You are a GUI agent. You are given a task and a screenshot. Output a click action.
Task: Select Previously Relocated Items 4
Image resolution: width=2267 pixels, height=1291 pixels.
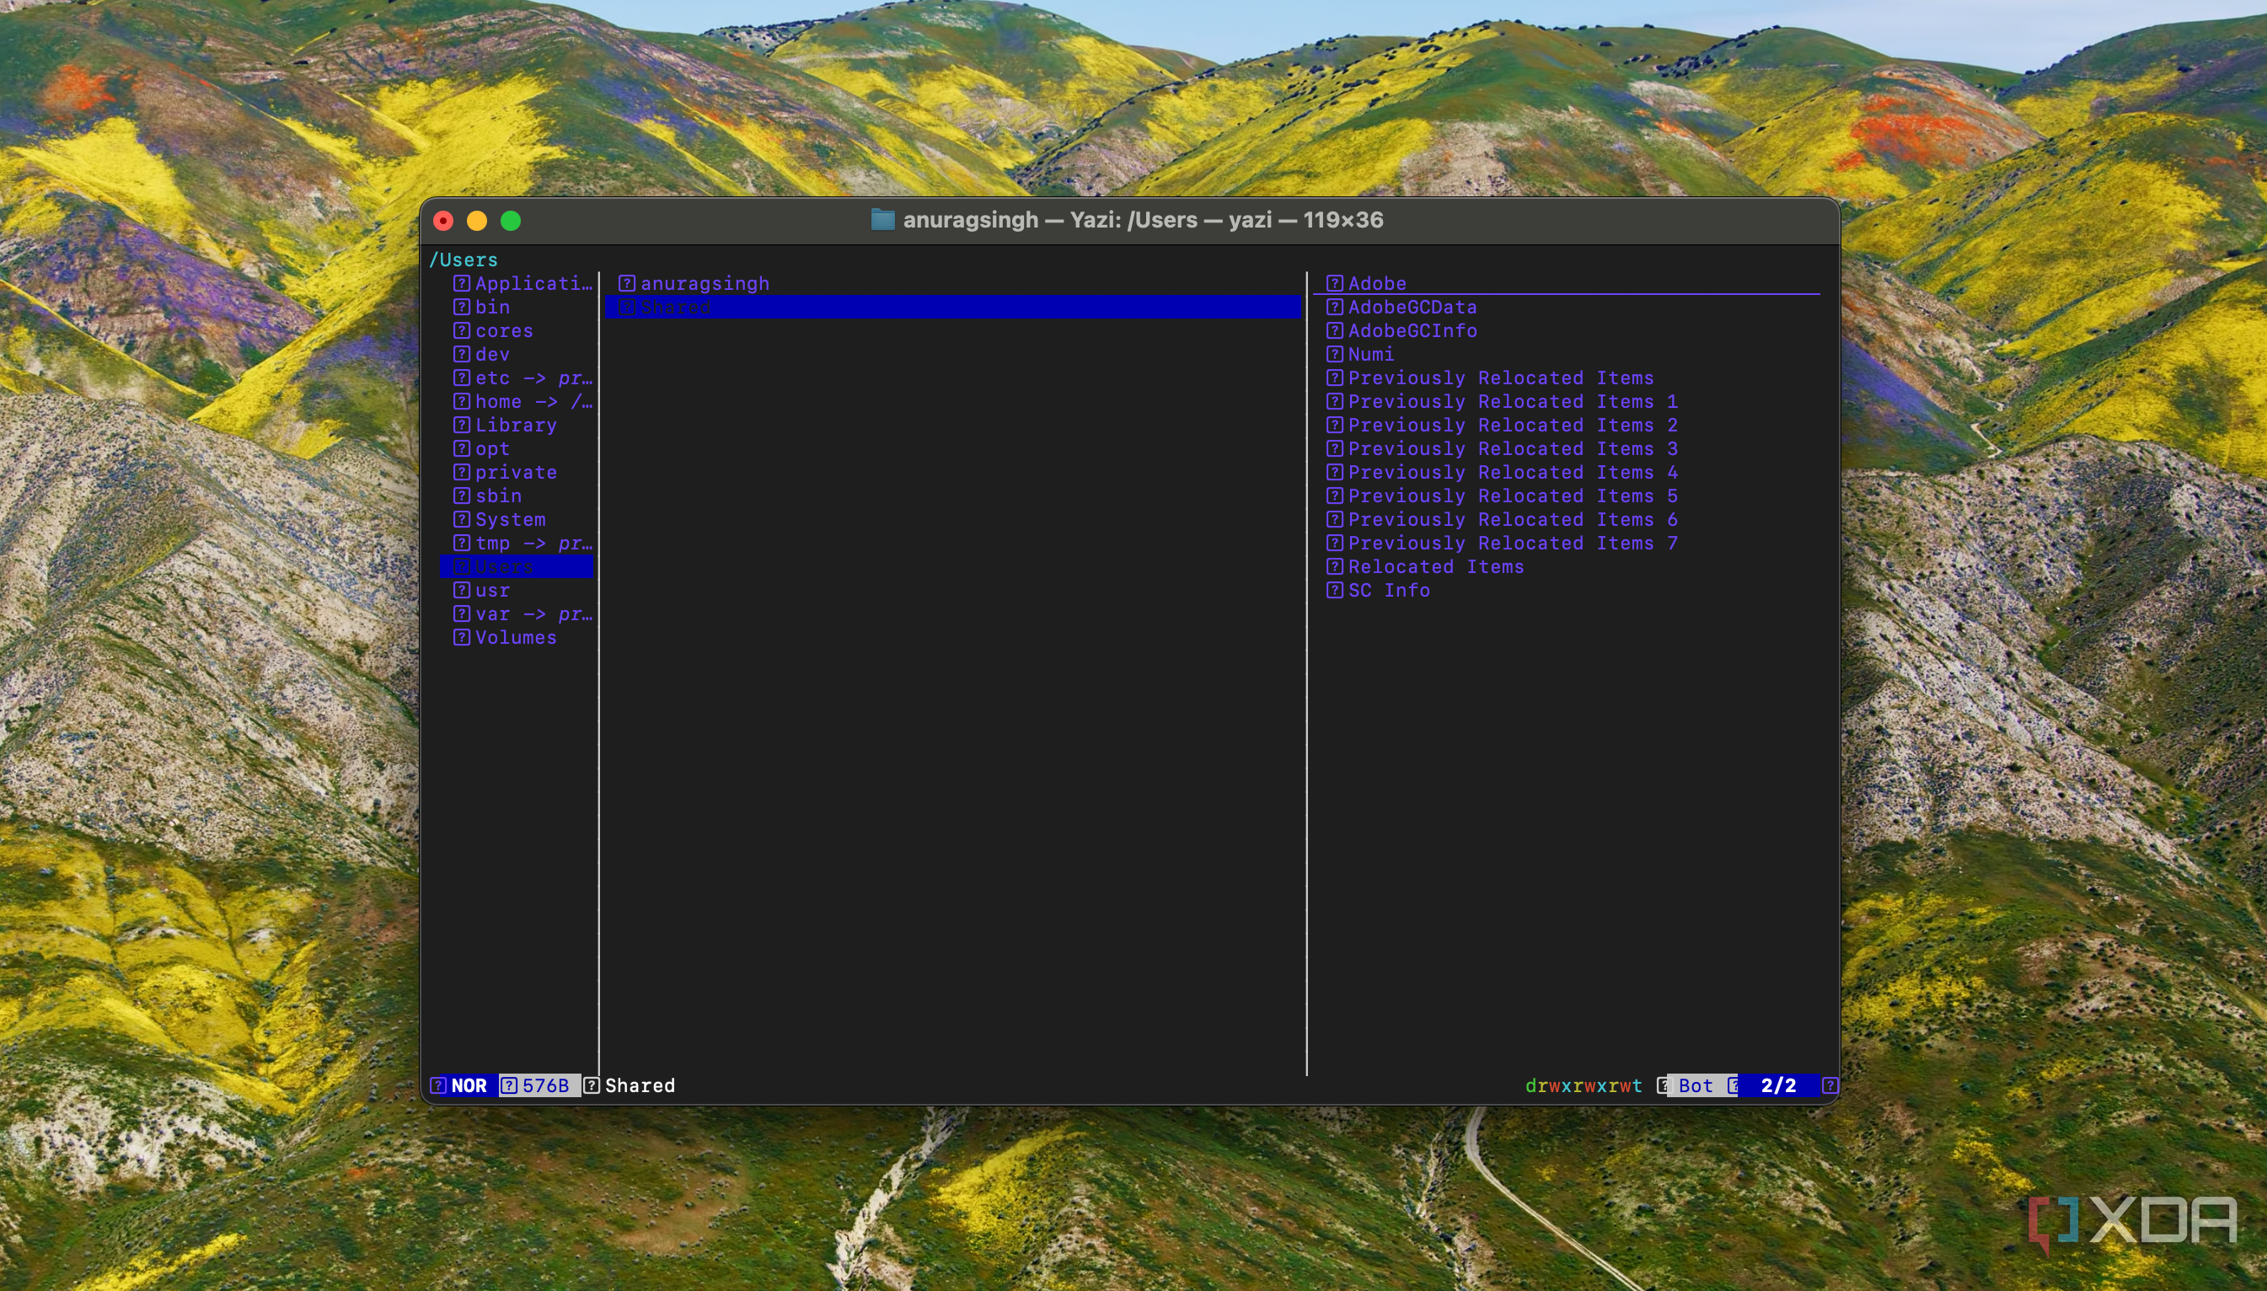tap(1501, 473)
